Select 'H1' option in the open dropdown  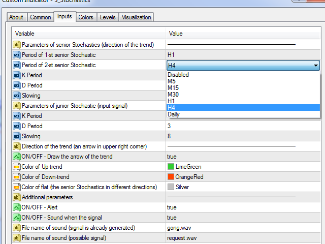pos(243,101)
